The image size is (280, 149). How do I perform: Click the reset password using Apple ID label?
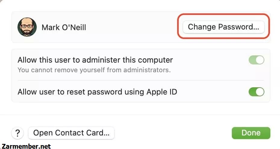(97, 92)
